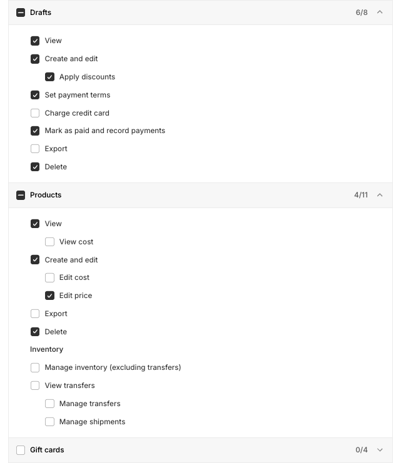Enable Charge credit card permission
This screenshot has width=401, height=463.
pyautogui.click(x=35, y=113)
